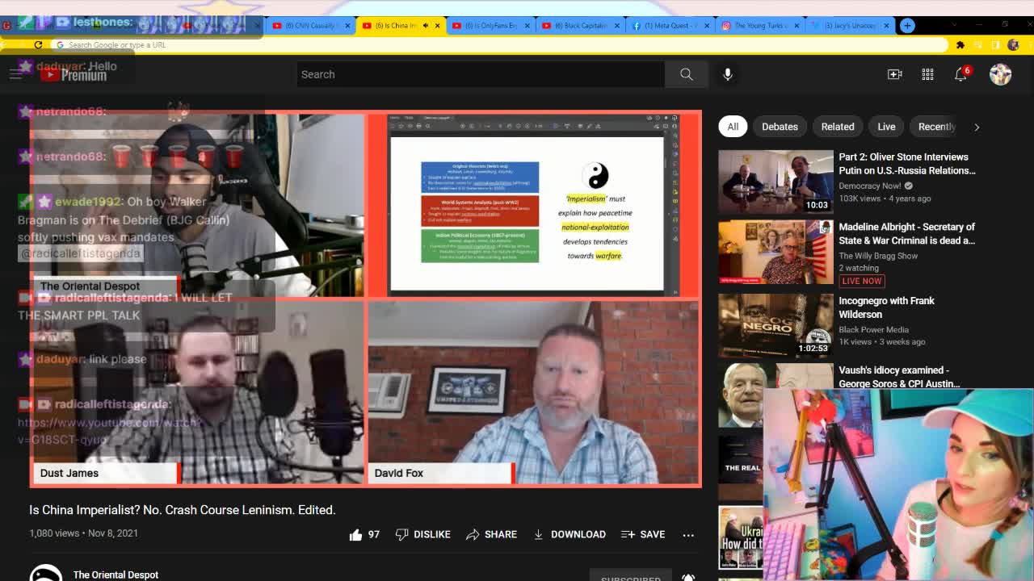Screen dimensions: 1034x581
Task: Open the account avatar menu in YouTube
Action: 1000,74
